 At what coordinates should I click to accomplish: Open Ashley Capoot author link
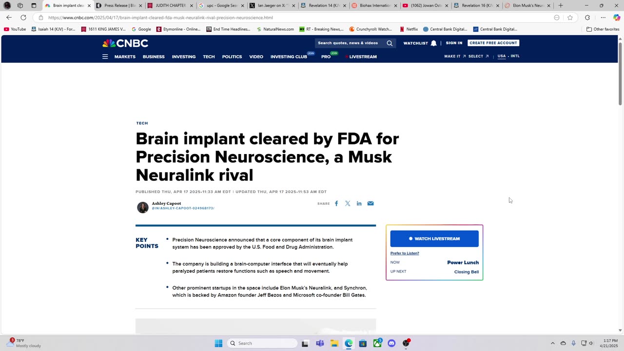pos(166,203)
